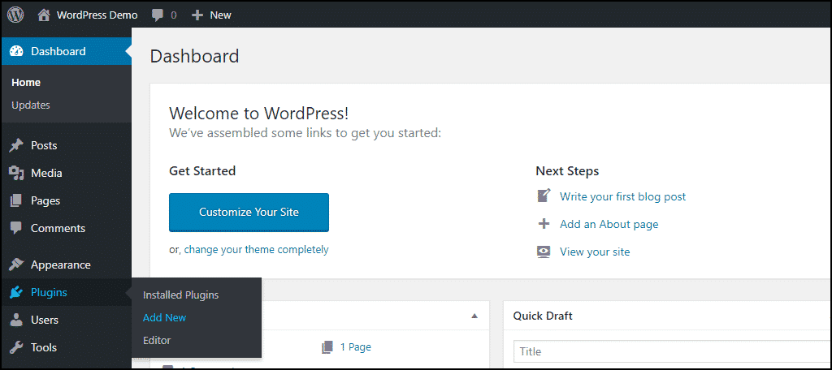Viewport: 832px width, 370px height.
Task: Click the WordPress logo icon
Action: point(15,15)
